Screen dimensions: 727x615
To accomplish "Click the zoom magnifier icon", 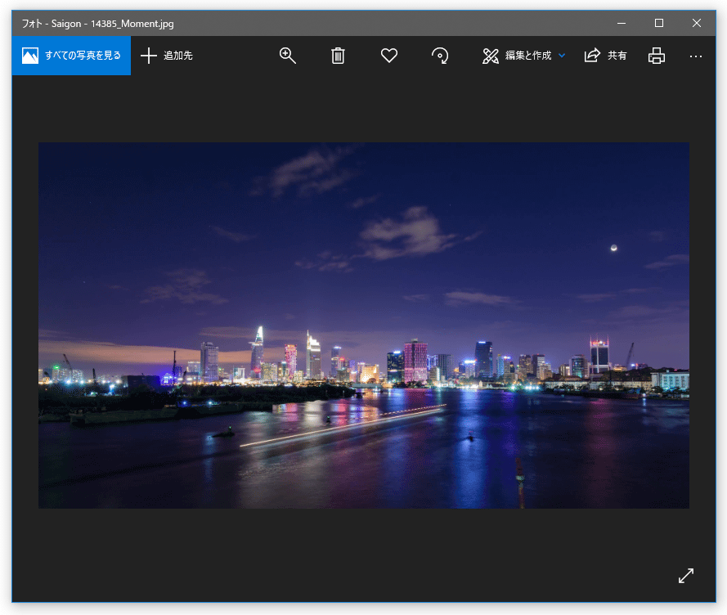I will click(287, 56).
